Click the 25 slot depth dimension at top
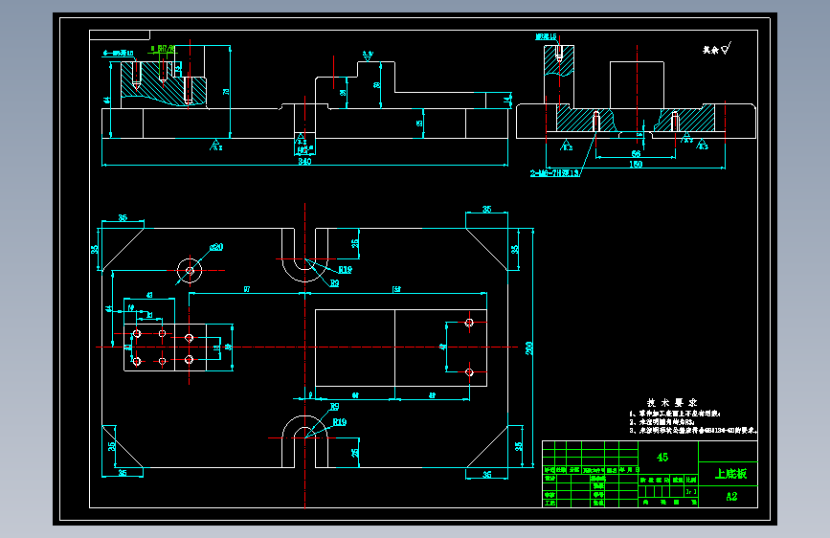This screenshot has width=830, height=538. [x=354, y=243]
